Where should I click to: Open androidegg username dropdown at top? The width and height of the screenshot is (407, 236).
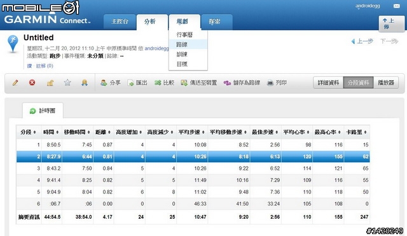click(368, 6)
